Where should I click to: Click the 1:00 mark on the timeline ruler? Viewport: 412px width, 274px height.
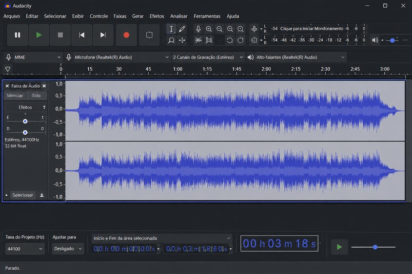(177, 69)
